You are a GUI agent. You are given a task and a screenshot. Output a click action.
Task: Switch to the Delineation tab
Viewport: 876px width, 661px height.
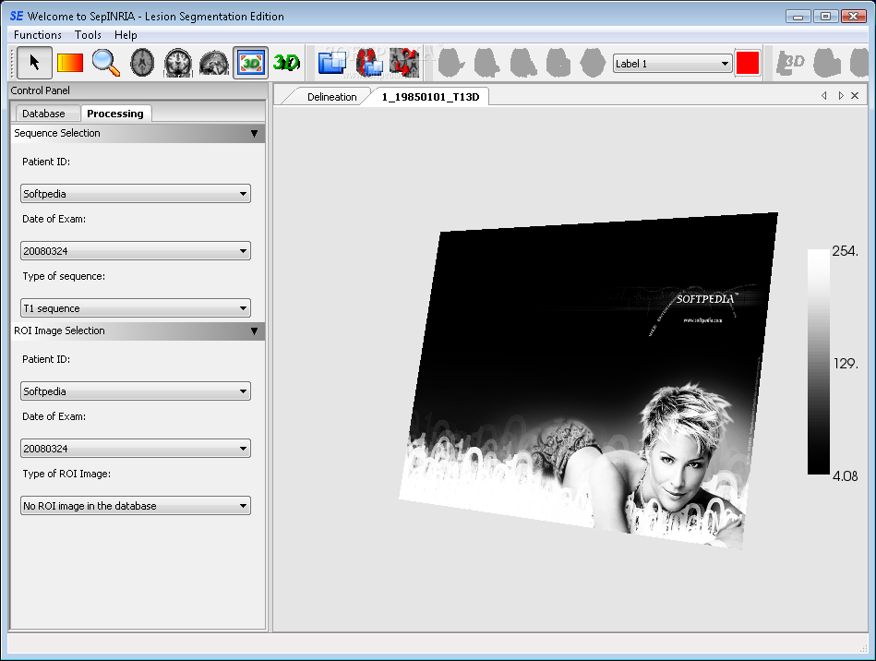tap(332, 97)
